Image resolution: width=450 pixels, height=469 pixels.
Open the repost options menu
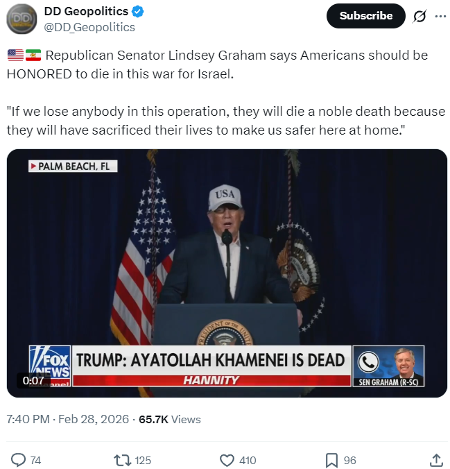122,460
